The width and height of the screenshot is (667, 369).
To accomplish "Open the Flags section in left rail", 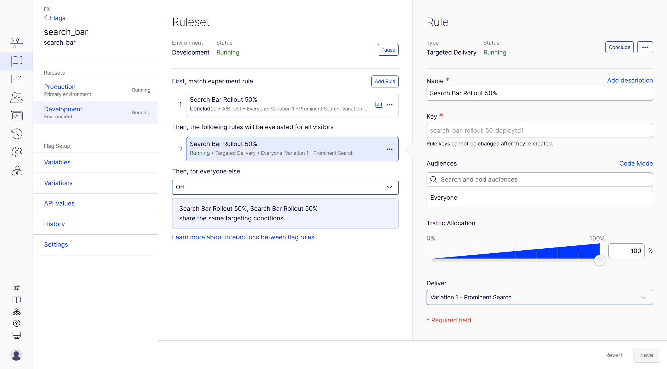I will tap(17, 61).
